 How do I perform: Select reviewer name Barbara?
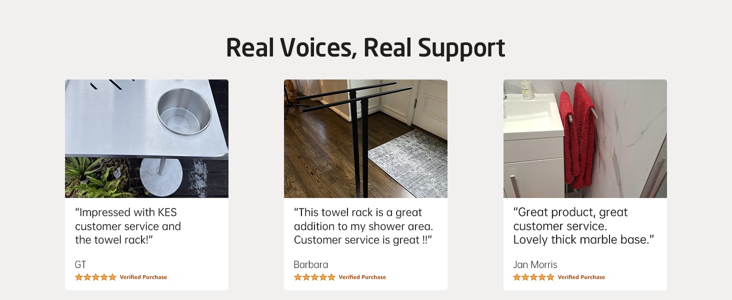[311, 264]
